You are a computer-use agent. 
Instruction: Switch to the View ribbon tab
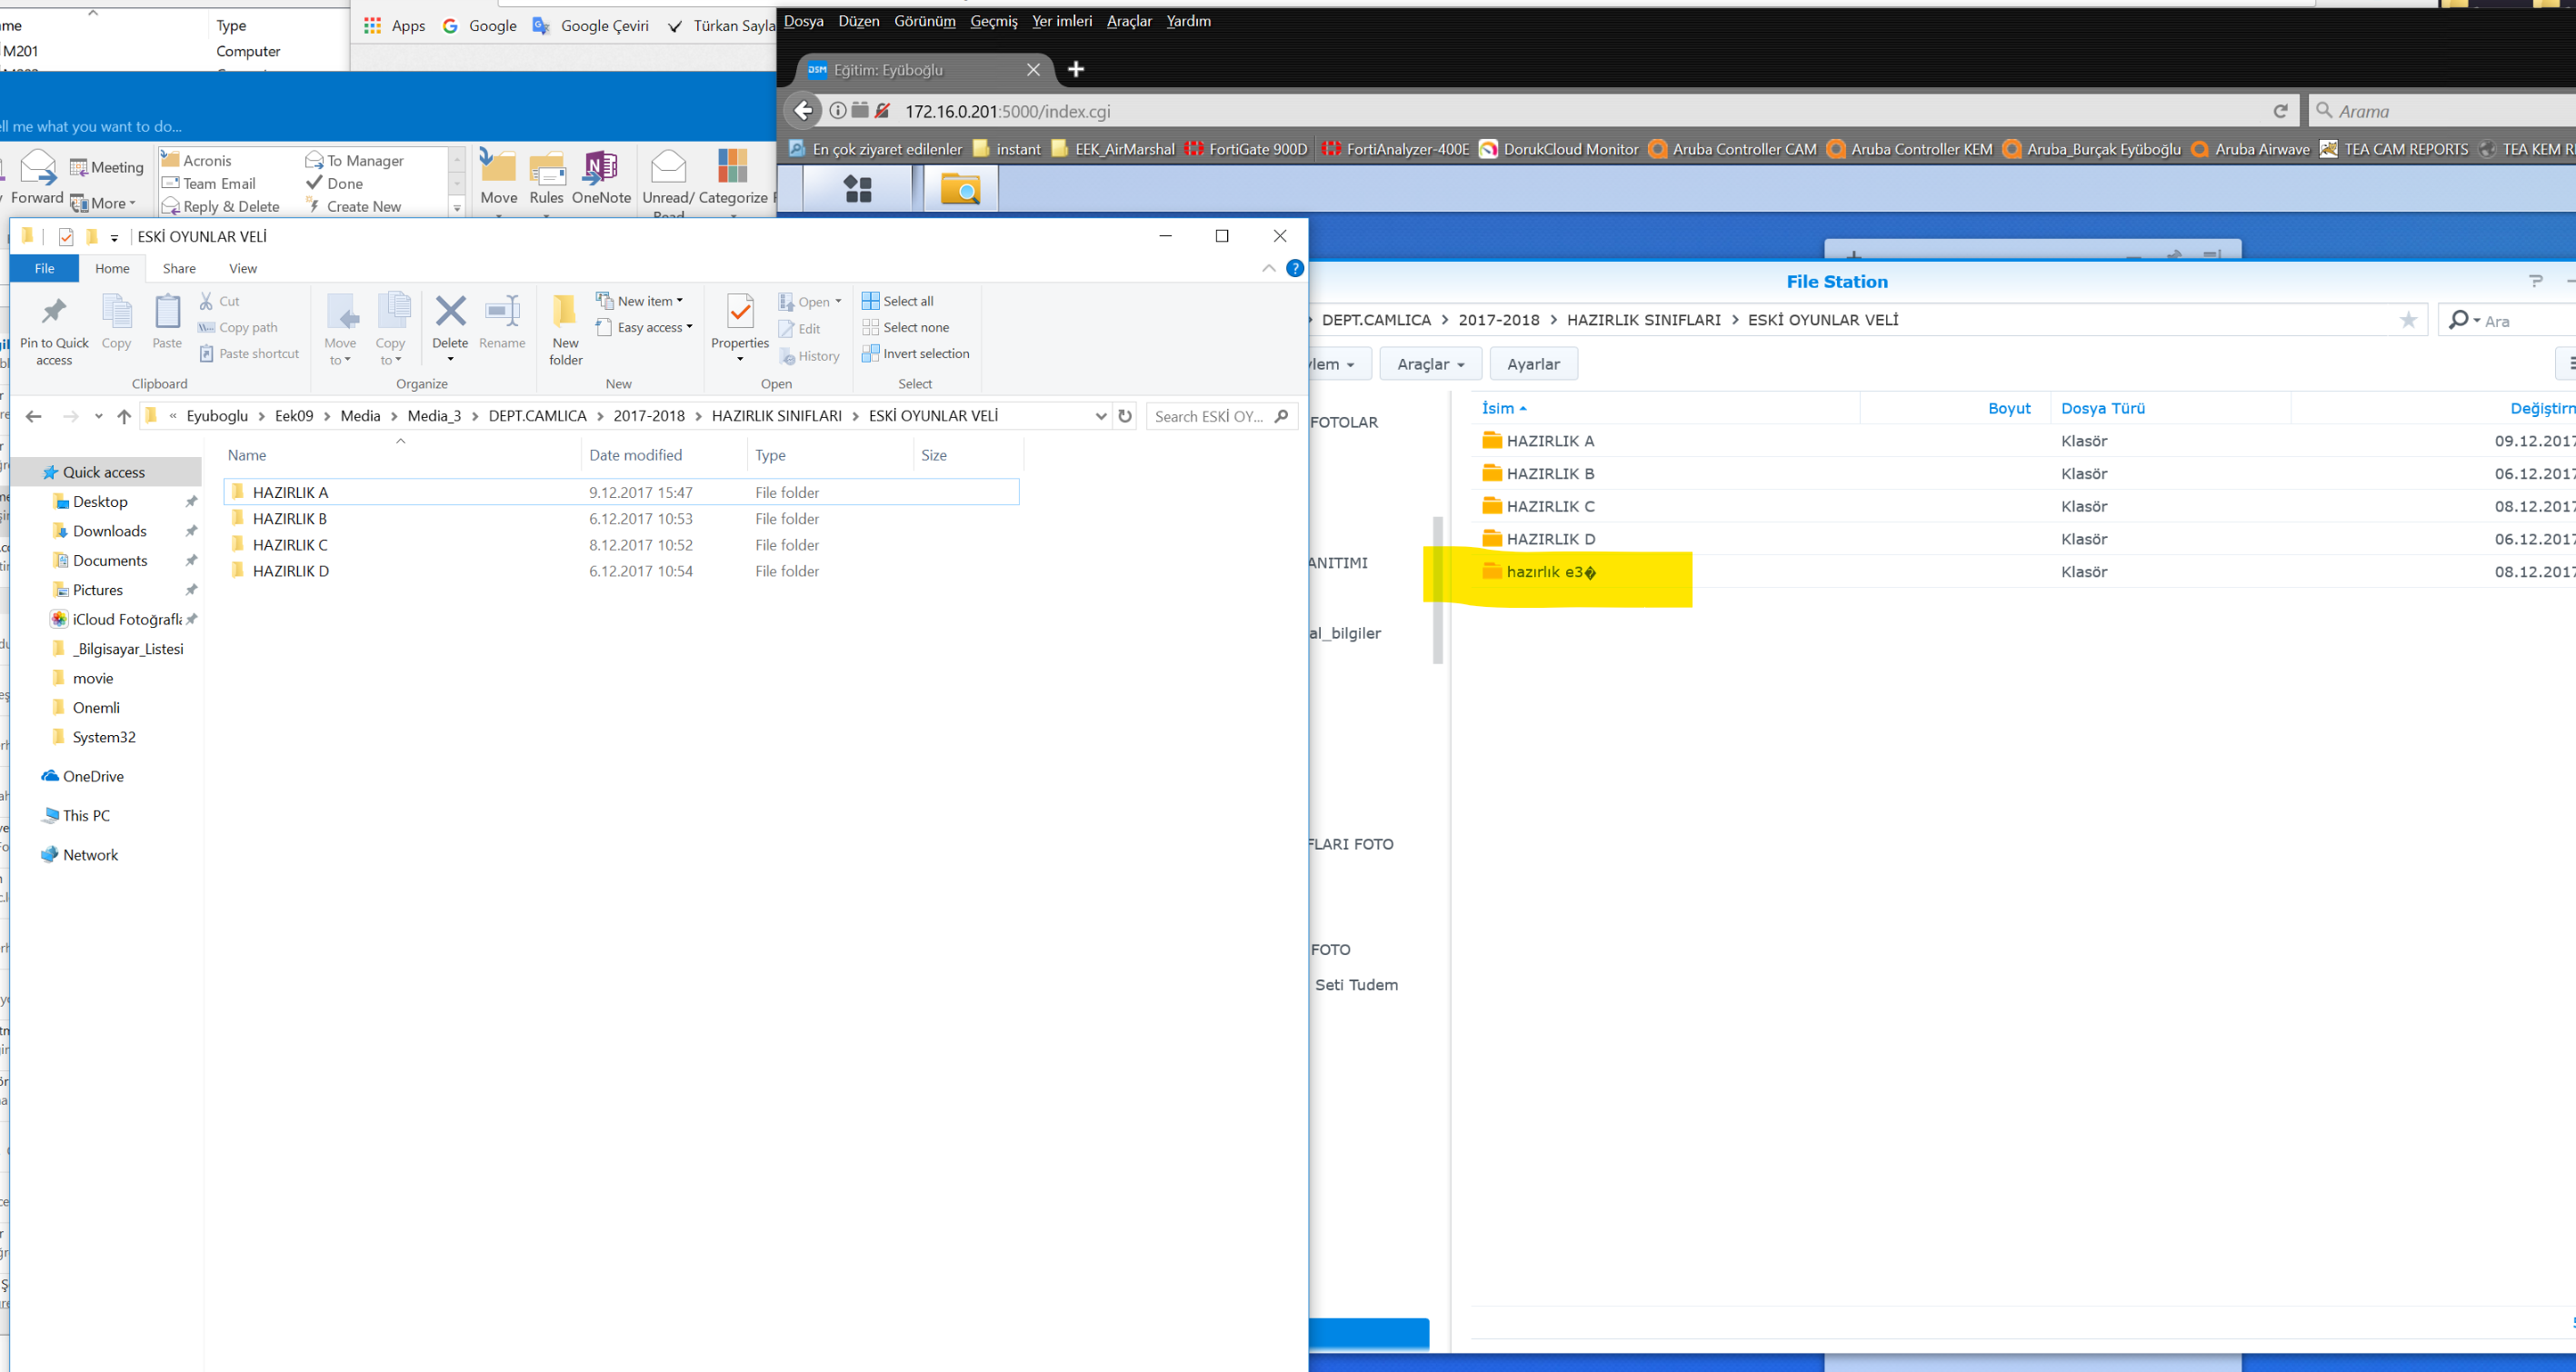[243, 268]
